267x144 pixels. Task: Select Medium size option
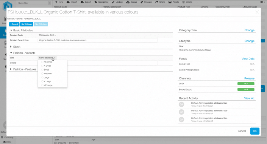tap(46, 74)
